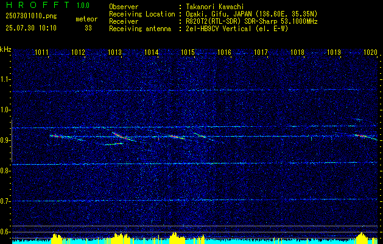Viewport: 383px width, 244px height.
Task: Select the timestamp 25.07.30 10:10
Action: tap(31, 28)
